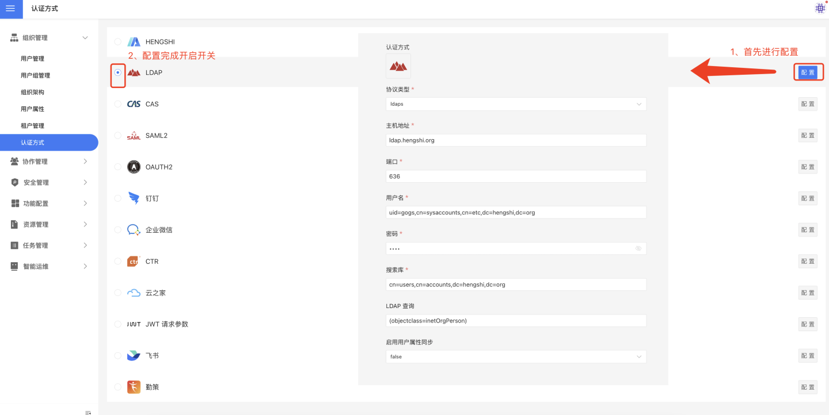Click the 云之家 cloud icon
Screen dimensions: 829x415
(x=134, y=293)
